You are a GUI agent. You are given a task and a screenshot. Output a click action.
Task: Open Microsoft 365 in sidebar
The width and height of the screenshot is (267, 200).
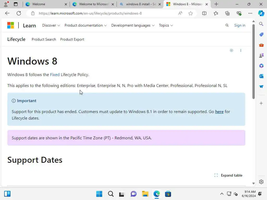(261, 66)
